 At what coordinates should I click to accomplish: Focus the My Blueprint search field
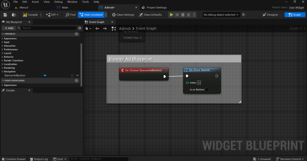click(x=47, y=28)
